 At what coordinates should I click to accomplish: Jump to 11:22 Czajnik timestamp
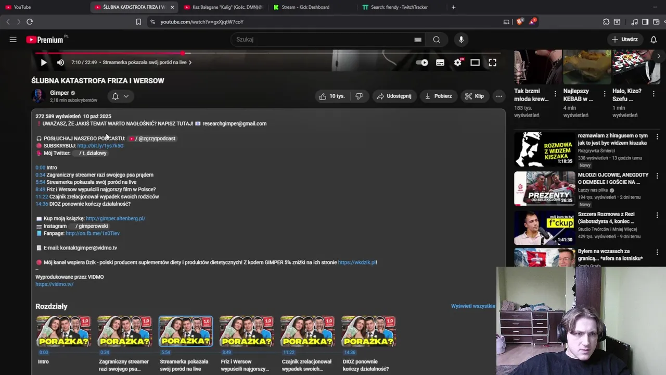42,197
